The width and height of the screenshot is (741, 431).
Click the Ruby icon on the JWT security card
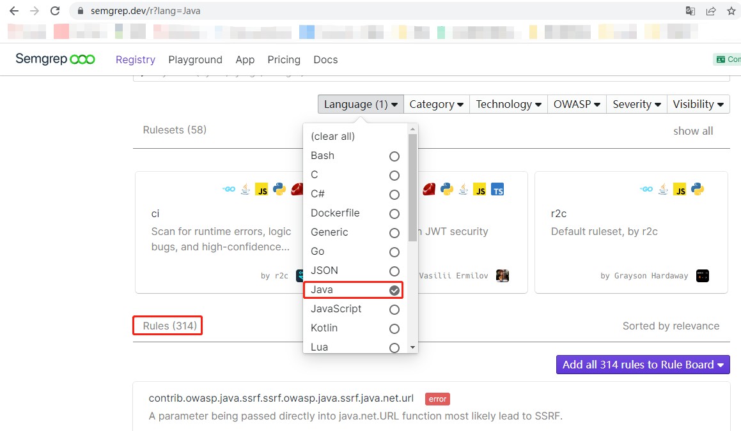(428, 189)
